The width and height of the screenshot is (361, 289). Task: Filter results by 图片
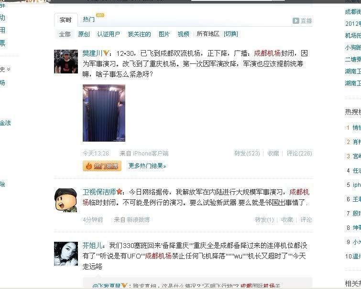[164, 34]
